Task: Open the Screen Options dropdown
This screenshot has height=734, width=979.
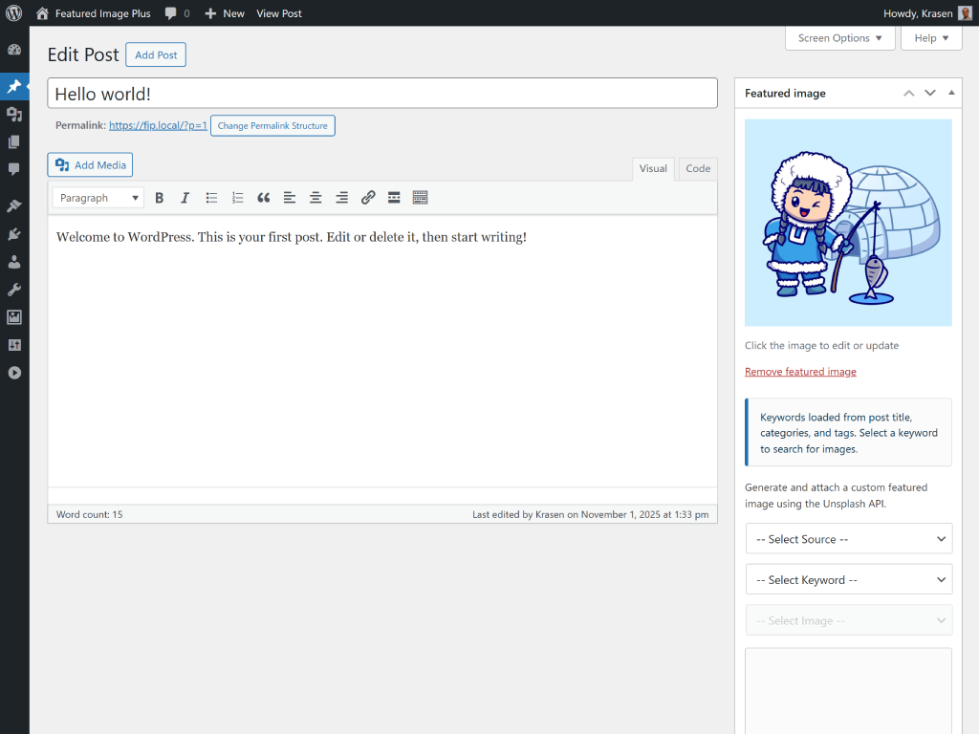Action: (839, 37)
